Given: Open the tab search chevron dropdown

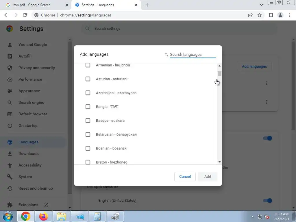Looking at the screenshot, I should tap(261, 5).
